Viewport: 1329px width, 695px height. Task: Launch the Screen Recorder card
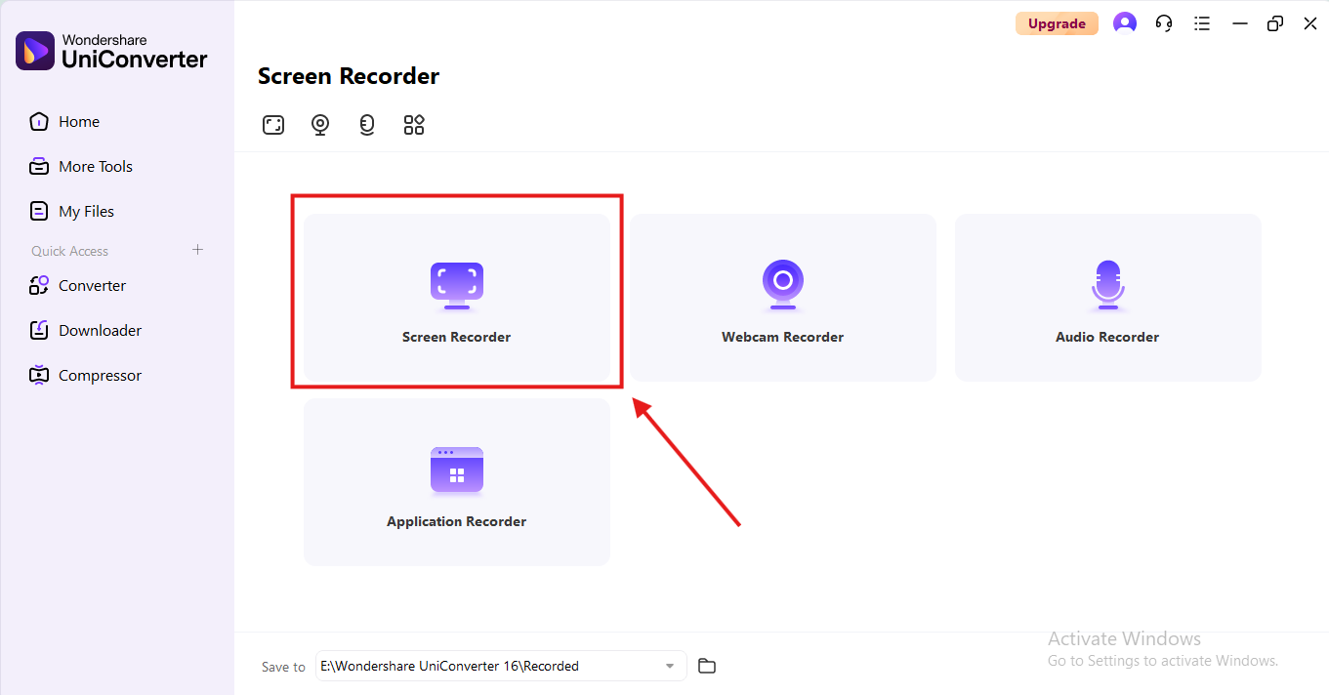tap(457, 298)
